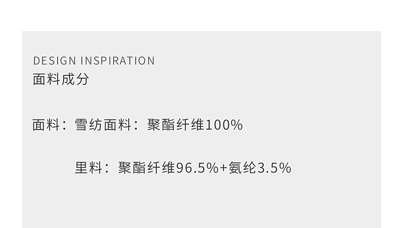Click the plus sign before 氨纶
404x228 pixels.
tap(224, 168)
